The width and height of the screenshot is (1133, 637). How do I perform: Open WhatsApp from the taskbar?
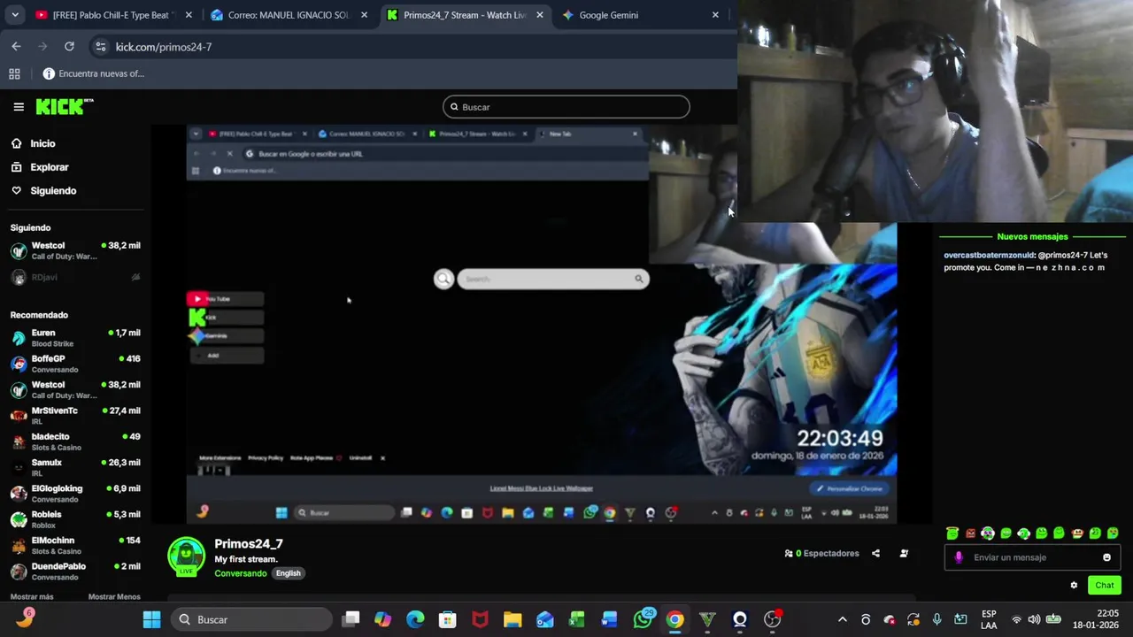pyautogui.click(x=643, y=619)
